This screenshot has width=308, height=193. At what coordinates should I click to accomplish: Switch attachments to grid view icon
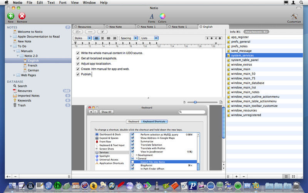(293, 177)
